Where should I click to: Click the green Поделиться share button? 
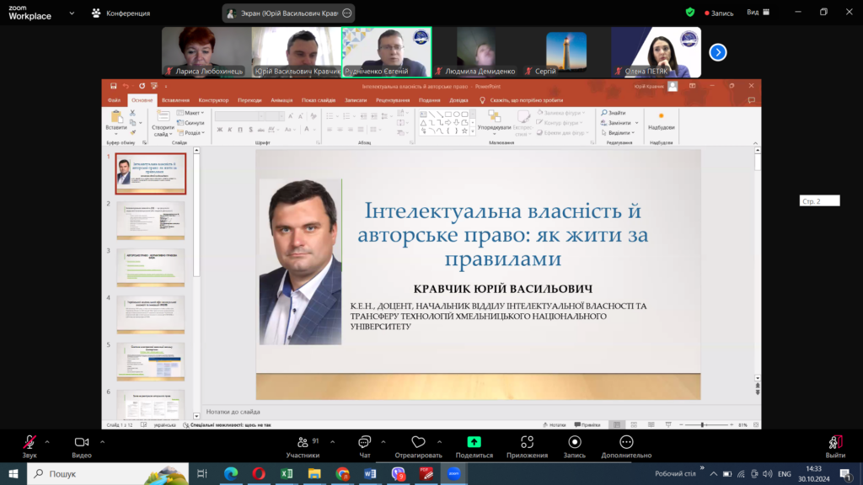[474, 442]
